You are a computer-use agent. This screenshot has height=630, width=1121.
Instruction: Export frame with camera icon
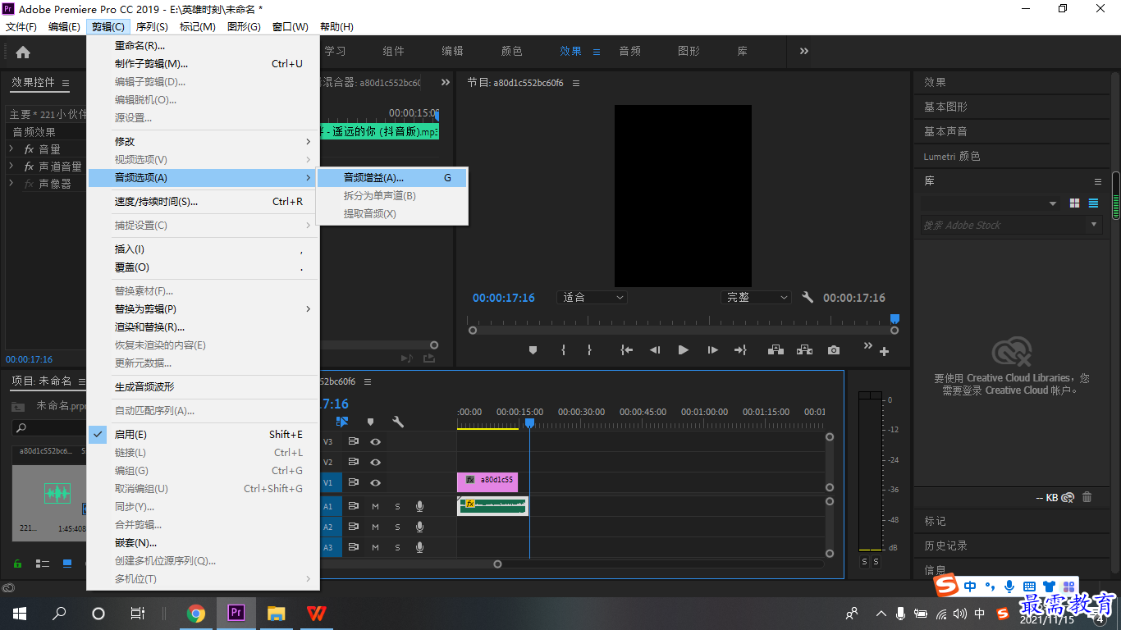(834, 350)
